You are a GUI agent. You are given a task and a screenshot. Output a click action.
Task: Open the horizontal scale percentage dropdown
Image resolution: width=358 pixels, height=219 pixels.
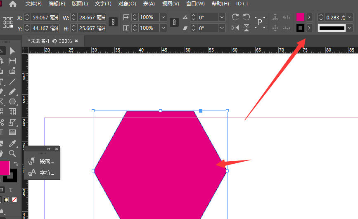point(163,17)
